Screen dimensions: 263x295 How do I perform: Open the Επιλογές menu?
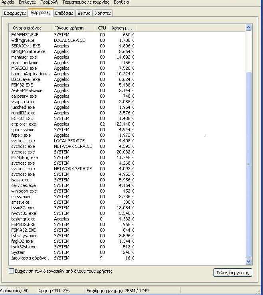tap(27, 2)
